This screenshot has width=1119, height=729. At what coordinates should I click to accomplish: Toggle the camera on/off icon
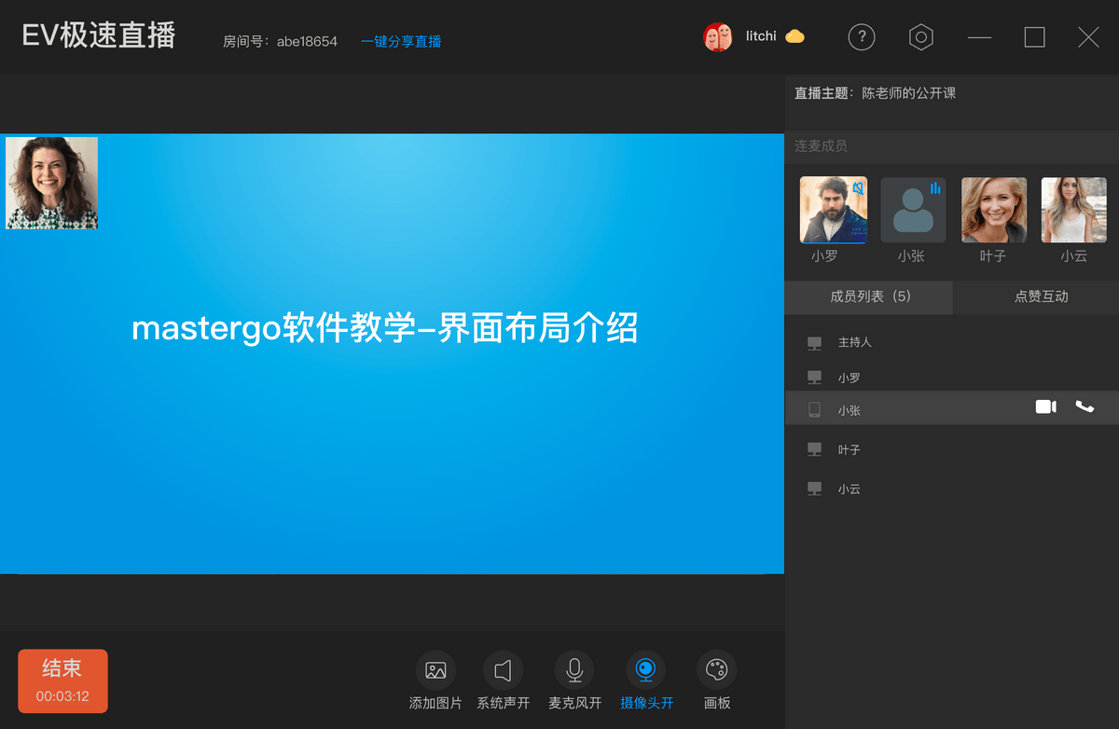(645, 670)
